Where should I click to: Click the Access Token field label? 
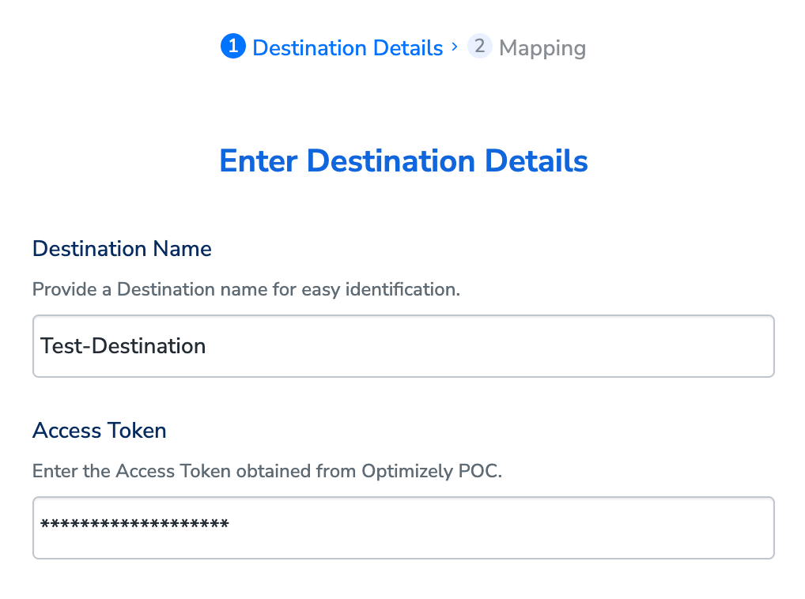click(x=100, y=431)
